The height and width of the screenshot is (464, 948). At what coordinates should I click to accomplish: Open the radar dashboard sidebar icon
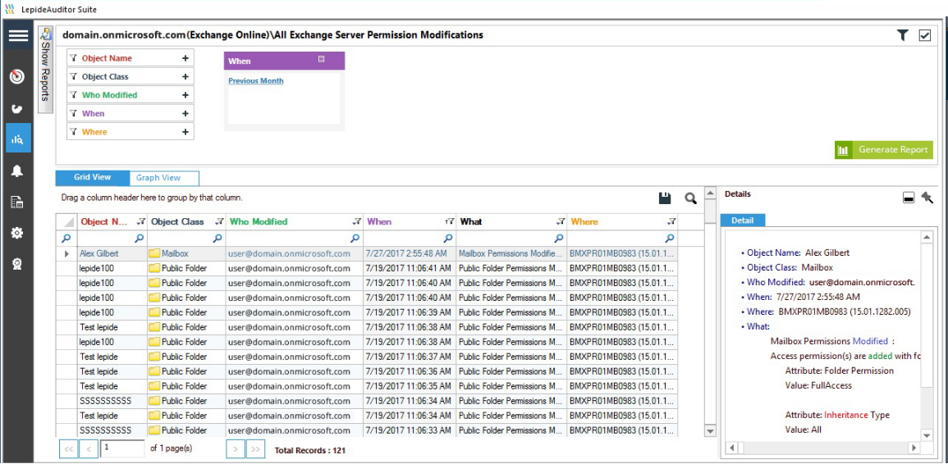17,77
